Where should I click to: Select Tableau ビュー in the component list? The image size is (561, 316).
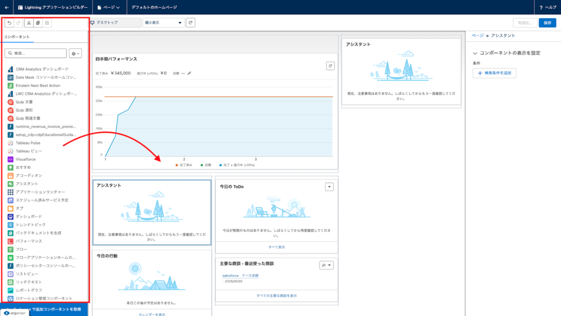[x=28, y=151]
